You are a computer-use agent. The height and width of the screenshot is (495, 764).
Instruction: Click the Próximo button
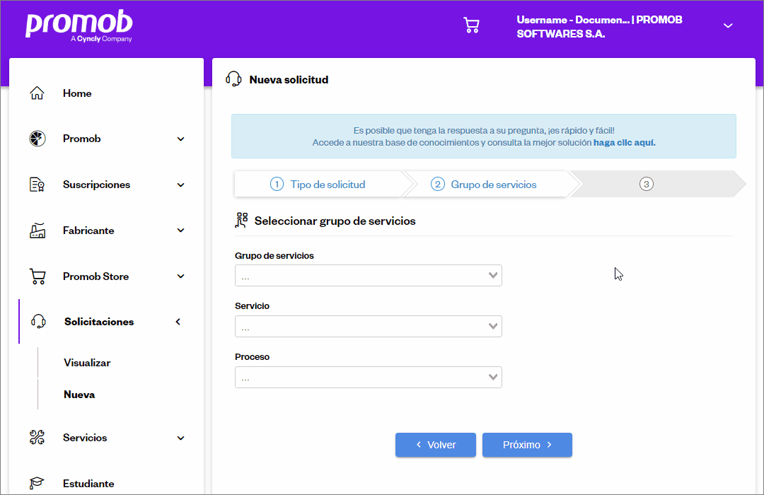pos(527,445)
